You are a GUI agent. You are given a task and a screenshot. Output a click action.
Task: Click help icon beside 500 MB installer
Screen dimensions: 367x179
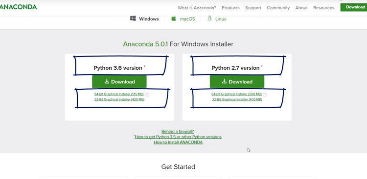coord(265,95)
